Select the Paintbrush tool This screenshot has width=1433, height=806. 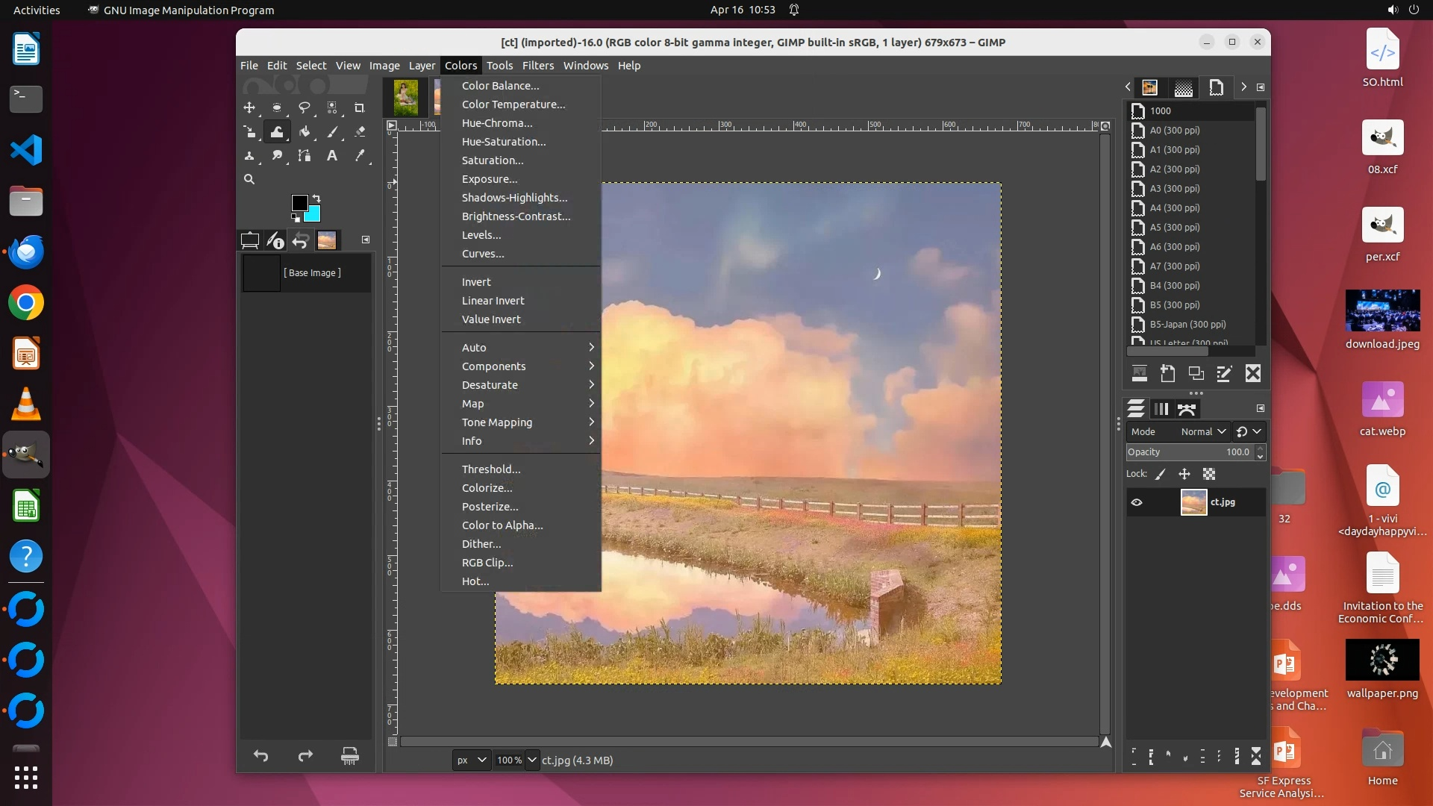coord(332,132)
